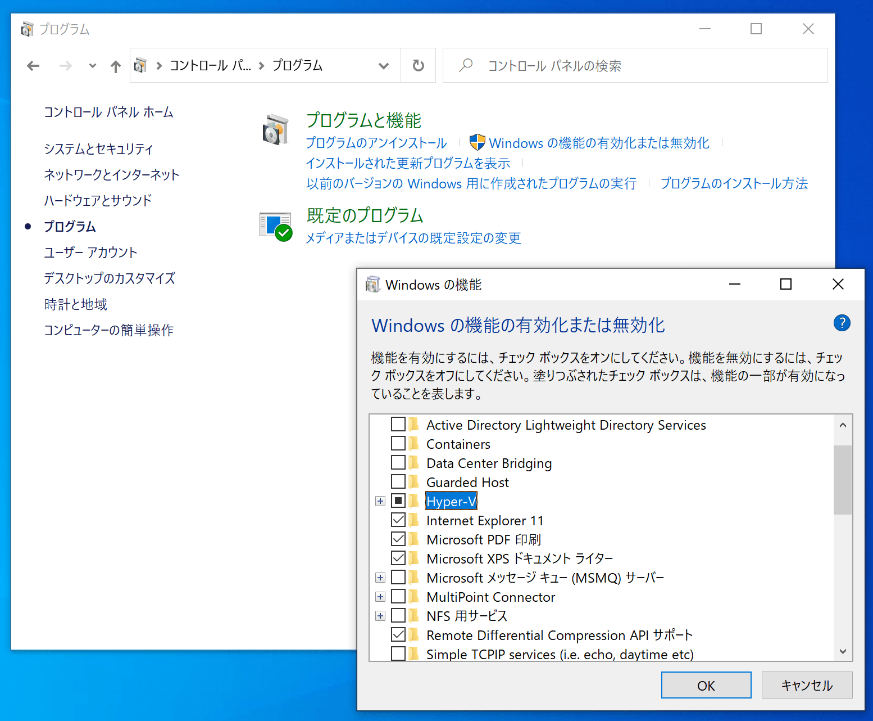The width and height of the screenshot is (873, 721).
Task: Click the Internet Explorer 11 folder icon
Action: [x=414, y=520]
